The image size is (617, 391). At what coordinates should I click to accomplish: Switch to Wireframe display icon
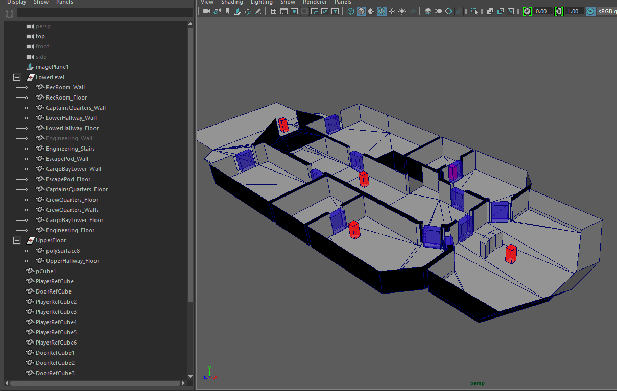(351, 11)
